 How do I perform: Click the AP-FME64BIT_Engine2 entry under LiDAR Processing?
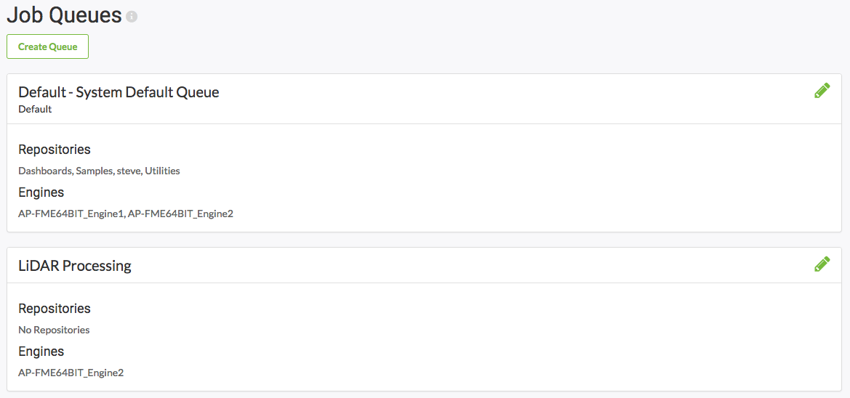pyautogui.click(x=71, y=373)
